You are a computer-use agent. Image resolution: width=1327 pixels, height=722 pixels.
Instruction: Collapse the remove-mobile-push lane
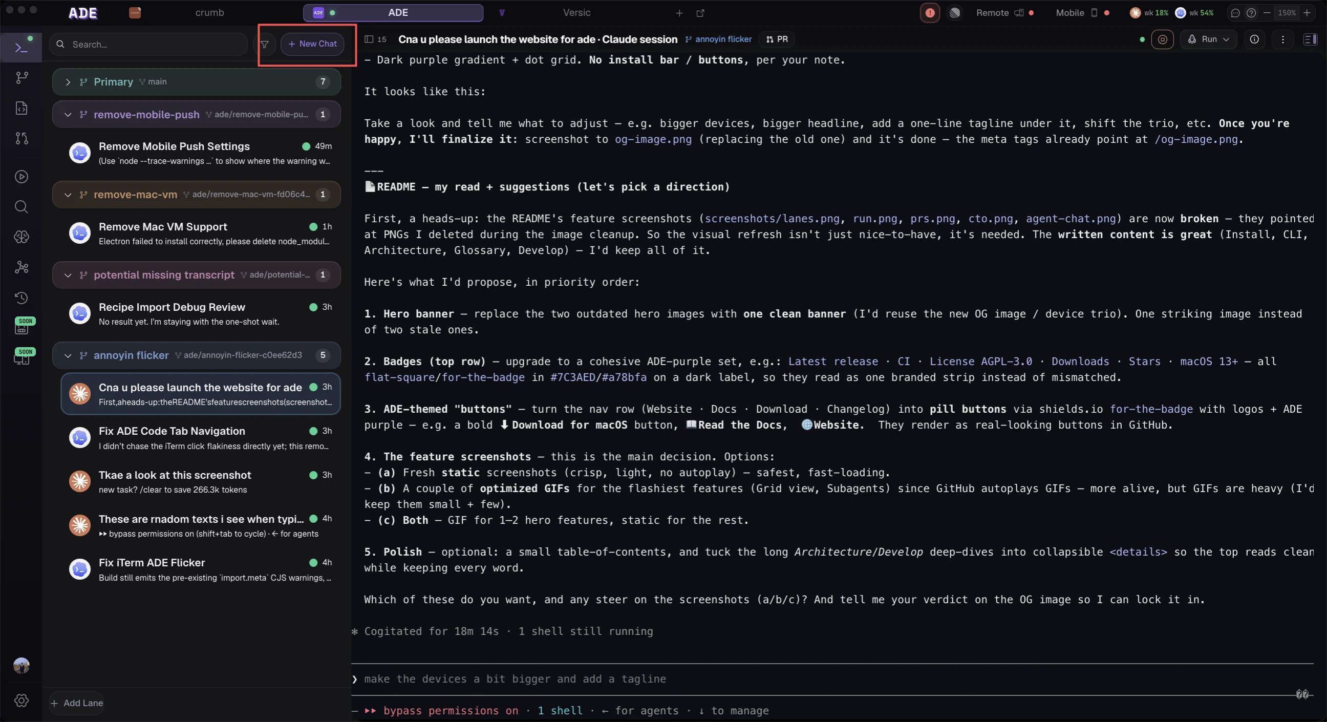(x=68, y=114)
